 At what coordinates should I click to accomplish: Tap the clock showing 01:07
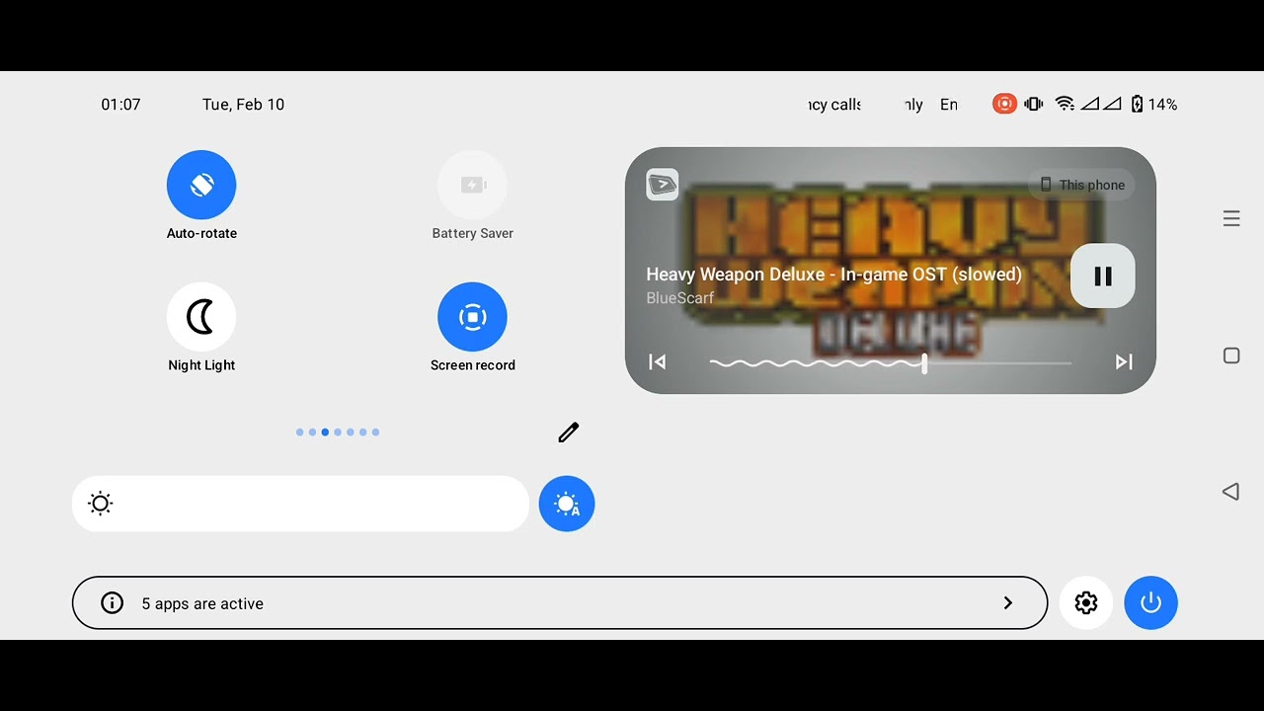tap(120, 105)
